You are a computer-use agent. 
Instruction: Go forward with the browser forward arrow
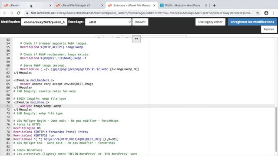click(12, 13)
